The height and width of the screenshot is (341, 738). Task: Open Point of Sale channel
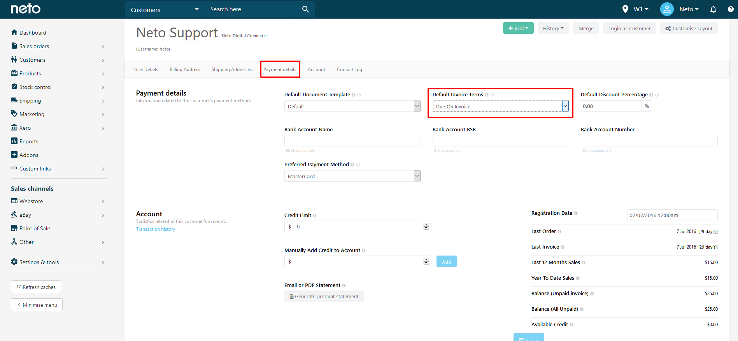(31, 228)
